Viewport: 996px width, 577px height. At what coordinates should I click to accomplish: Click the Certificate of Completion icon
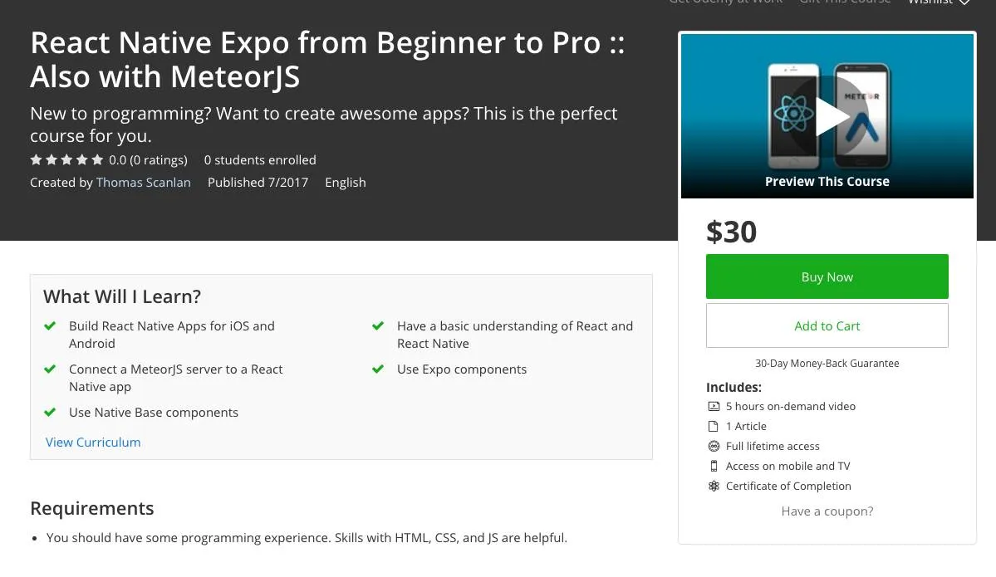(713, 487)
